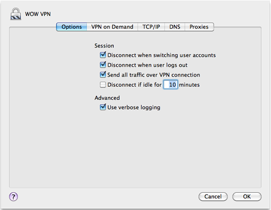Open the TCP/IP tab

[x=151, y=27]
